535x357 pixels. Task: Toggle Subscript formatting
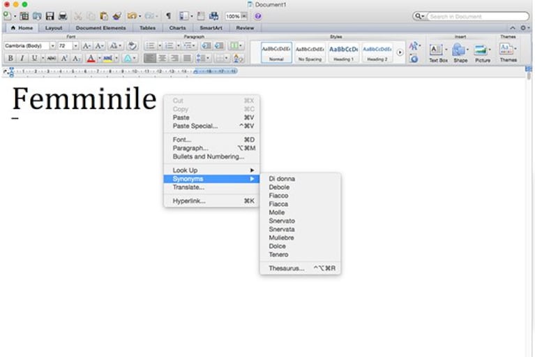click(77, 59)
